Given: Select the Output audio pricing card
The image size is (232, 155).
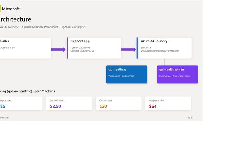Looking at the screenshot, I should click(x=168, y=103).
